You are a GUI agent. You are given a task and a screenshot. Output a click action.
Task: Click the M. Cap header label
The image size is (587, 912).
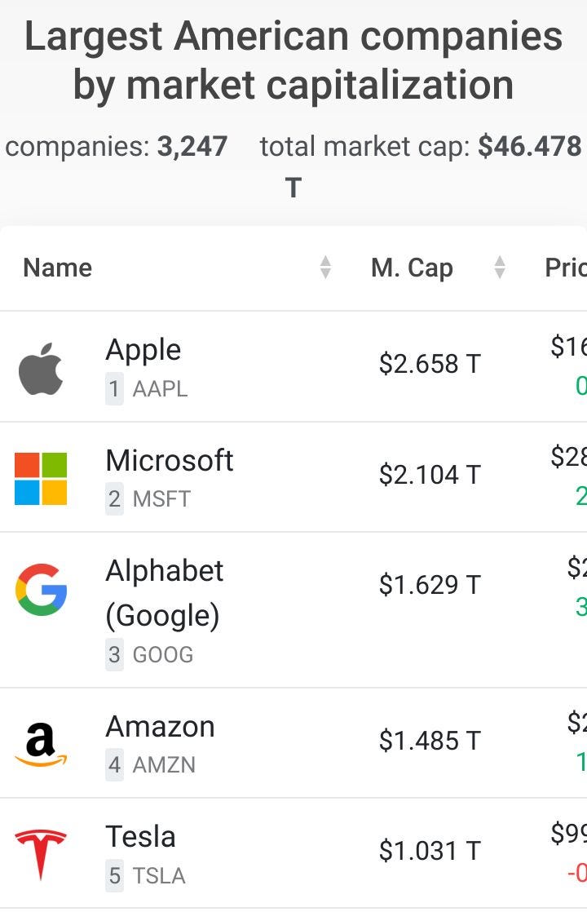click(412, 268)
